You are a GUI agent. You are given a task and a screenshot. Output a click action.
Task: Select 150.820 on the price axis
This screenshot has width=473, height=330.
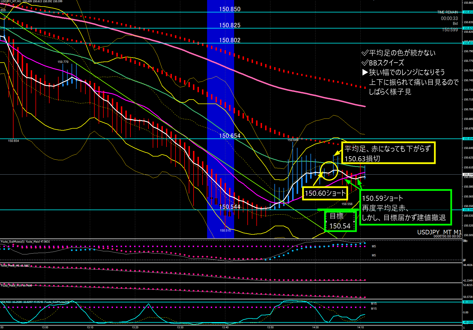[468, 32]
